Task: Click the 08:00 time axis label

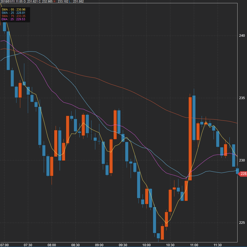Action: 52,245
